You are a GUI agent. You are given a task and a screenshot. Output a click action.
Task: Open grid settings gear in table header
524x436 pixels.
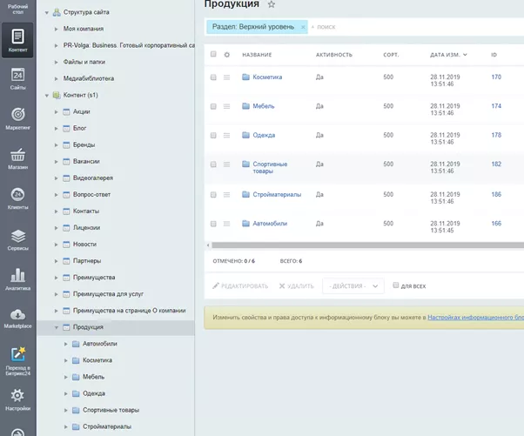click(226, 55)
